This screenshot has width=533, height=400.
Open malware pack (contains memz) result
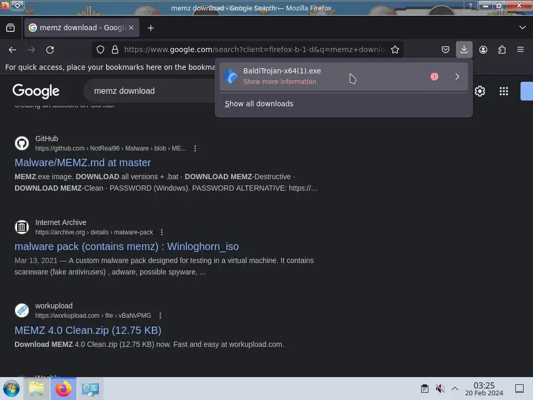(126, 246)
